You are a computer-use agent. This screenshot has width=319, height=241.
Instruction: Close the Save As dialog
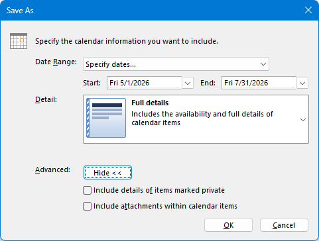coord(308,10)
